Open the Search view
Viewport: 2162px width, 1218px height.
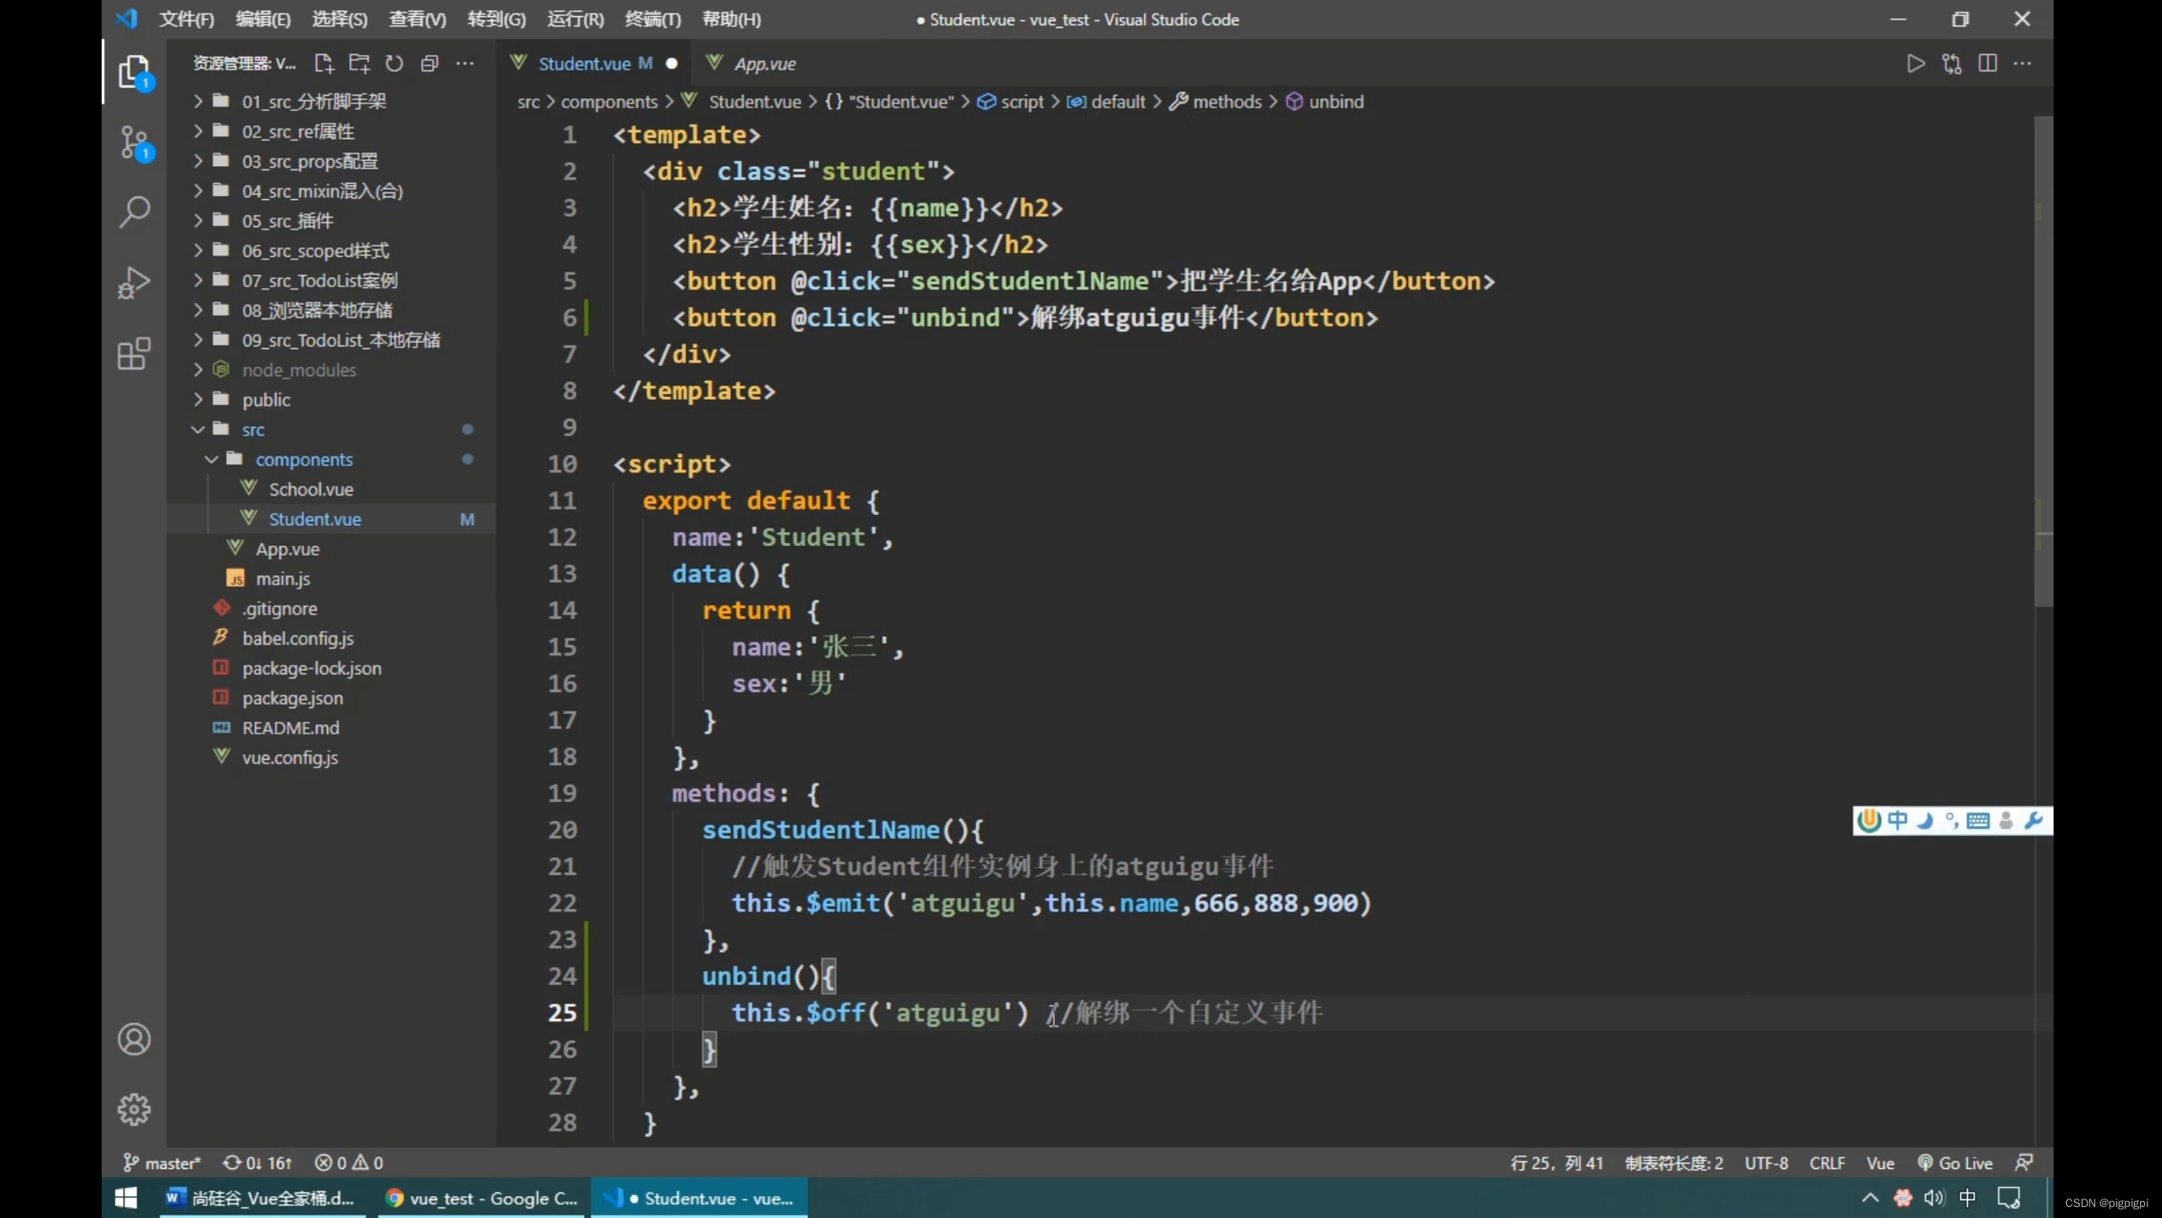coord(134,212)
